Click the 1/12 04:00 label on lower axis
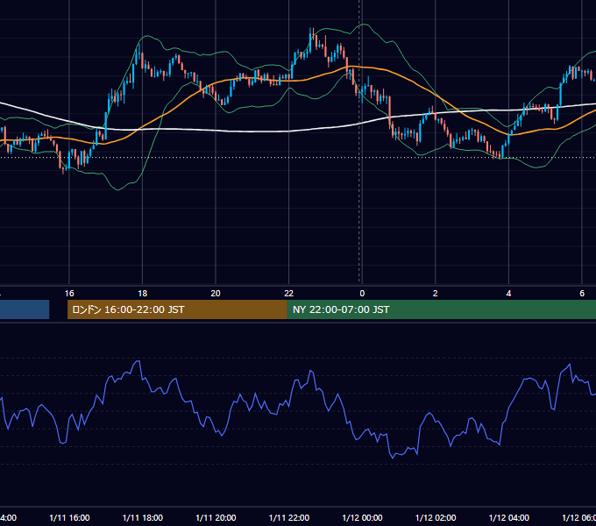This screenshot has height=526, width=596. coord(509,518)
